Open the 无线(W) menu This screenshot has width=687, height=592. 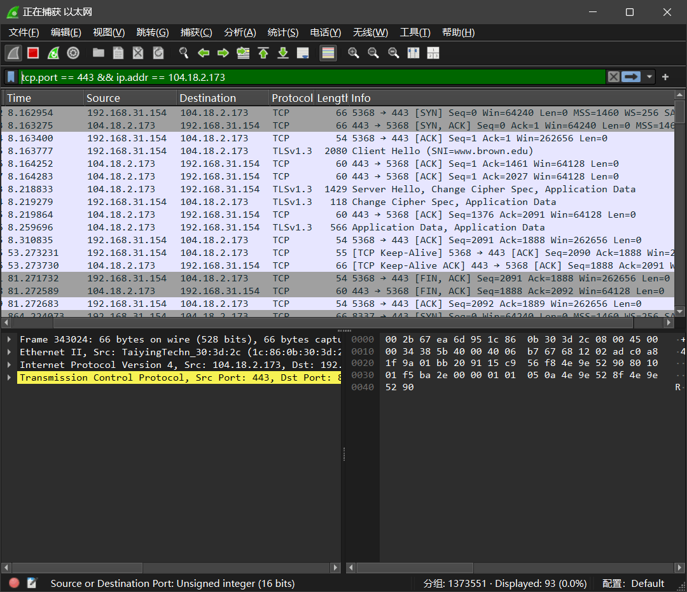[x=371, y=32]
